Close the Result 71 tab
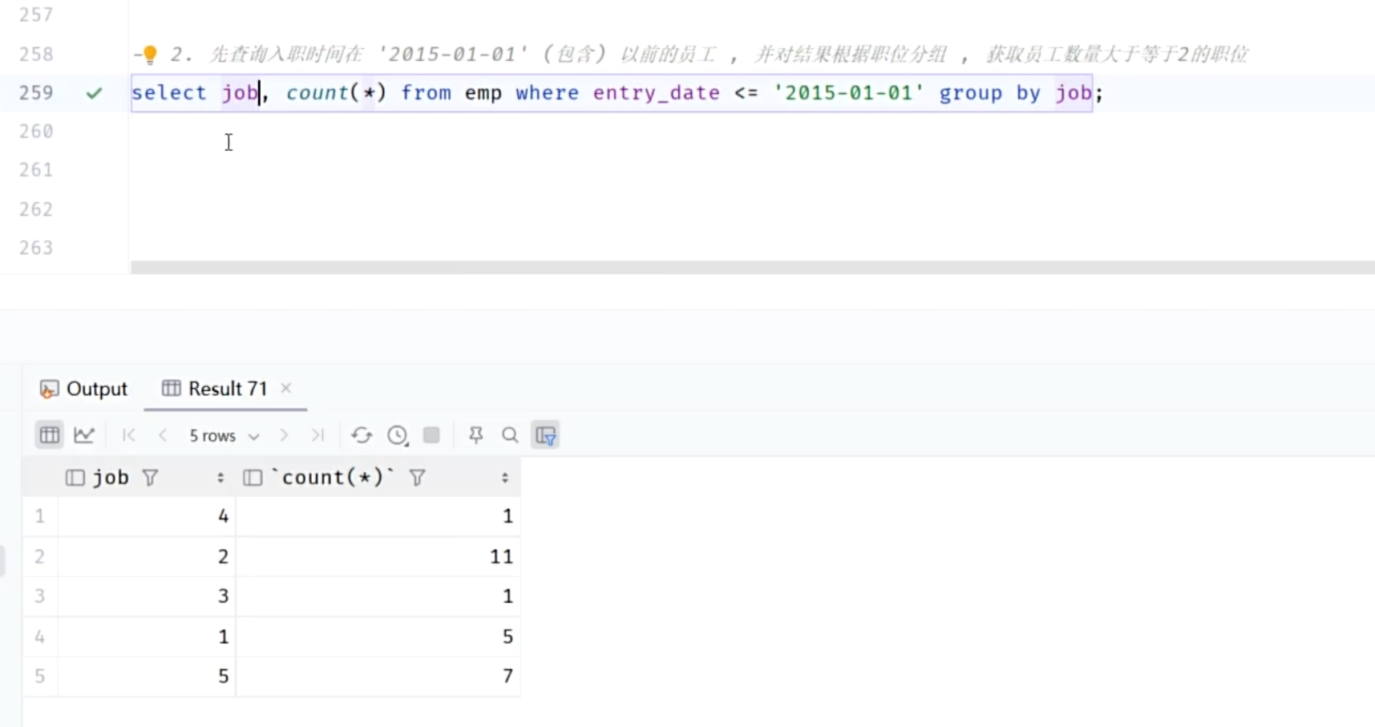The width and height of the screenshot is (1375, 727). (x=286, y=388)
